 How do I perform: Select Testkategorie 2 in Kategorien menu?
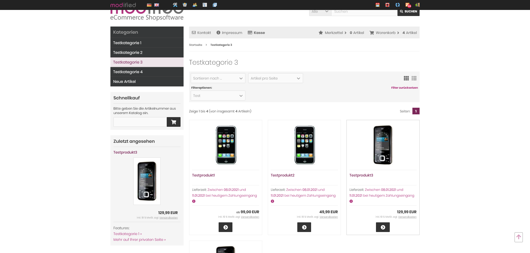[147, 52]
